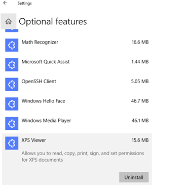The height and width of the screenshot is (185, 186).
Task: Click the Windows Media Player puzzle icon
Action: click(12, 124)
